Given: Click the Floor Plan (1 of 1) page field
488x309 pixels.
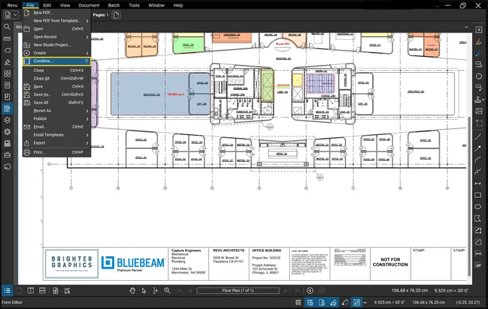Looking at the screenshot, I should [238, 291].
